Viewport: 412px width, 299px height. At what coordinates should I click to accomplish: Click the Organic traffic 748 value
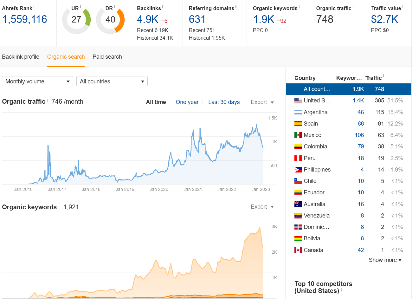[x=325, y=19]
